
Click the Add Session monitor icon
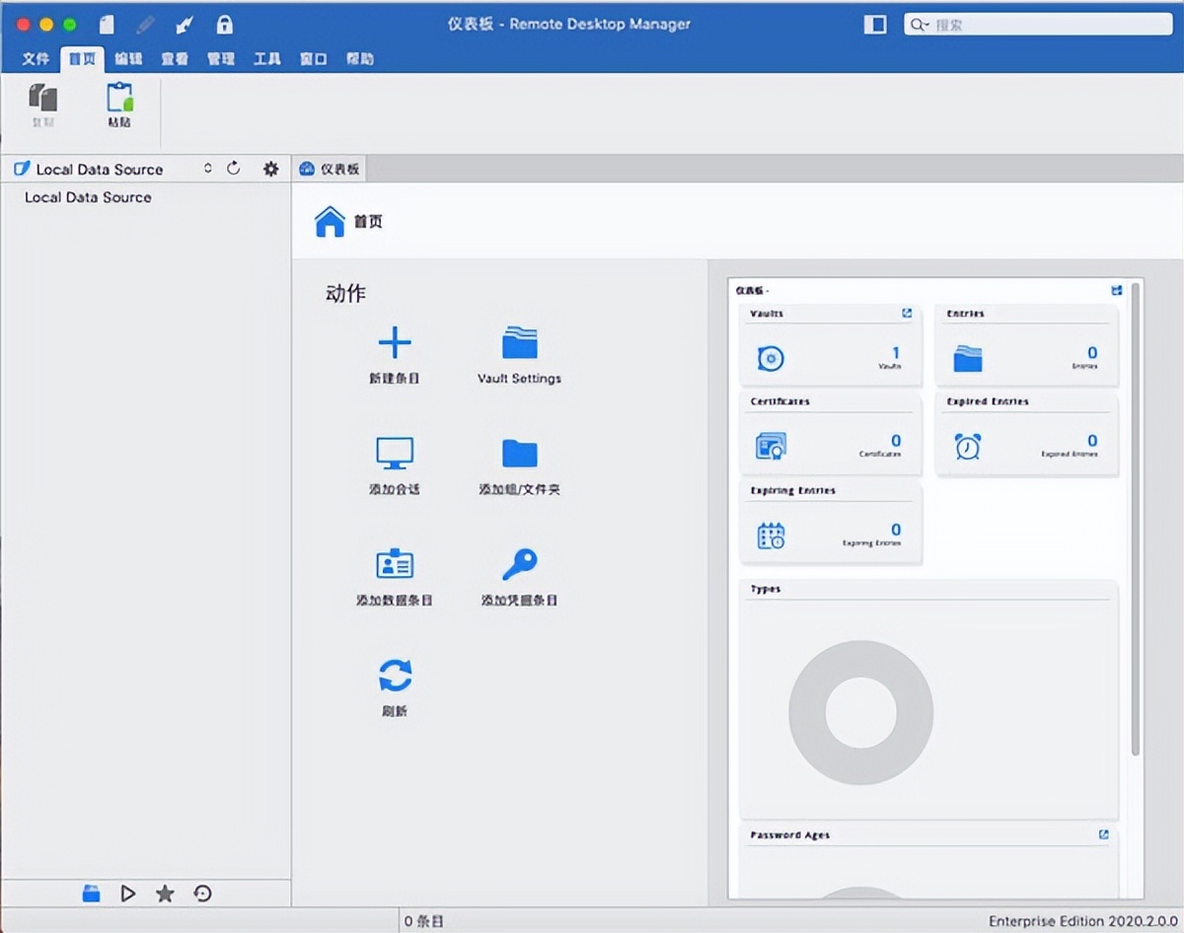click(394, 454)
